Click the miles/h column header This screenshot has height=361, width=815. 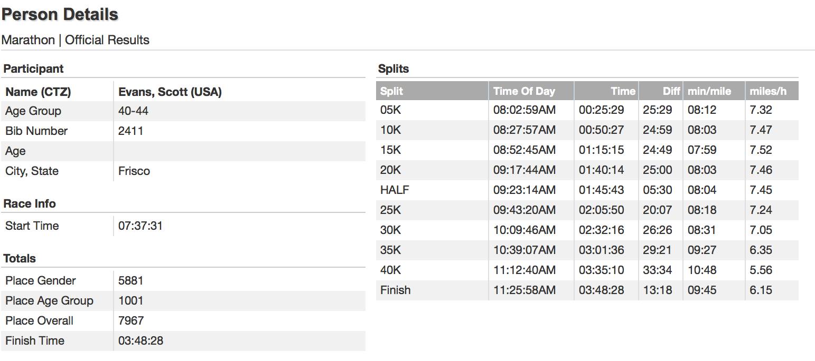tap(767, 91)
